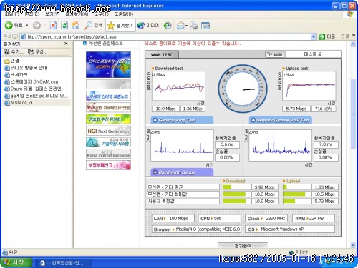Expand Network Game & VoIP Test section
Viewport: 358px width, 268px height.
(x=281, y=120)
